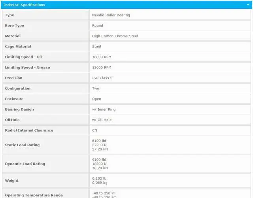Select the ISO Class 0 precision value

click(x=102, y=78)
